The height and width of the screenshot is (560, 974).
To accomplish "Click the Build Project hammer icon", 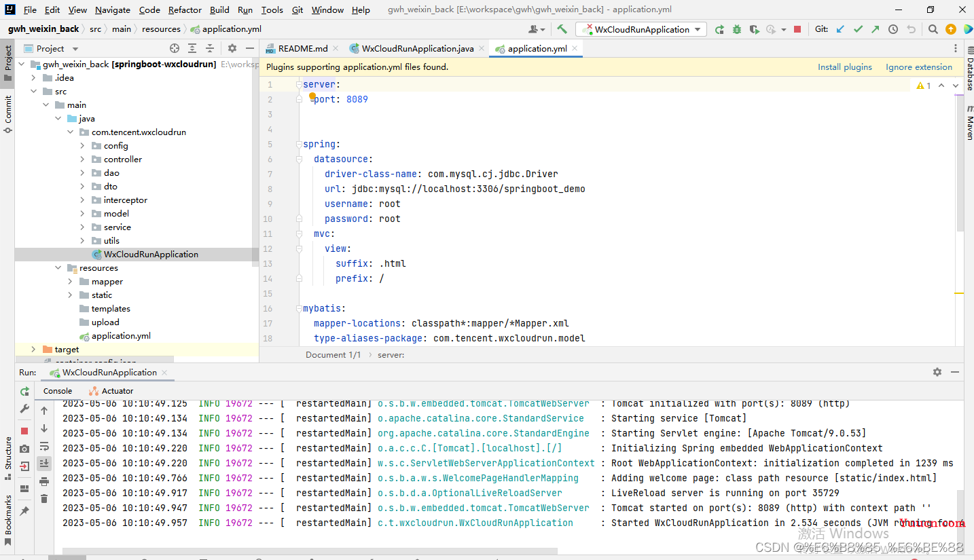I will click(x=562, y=29).
